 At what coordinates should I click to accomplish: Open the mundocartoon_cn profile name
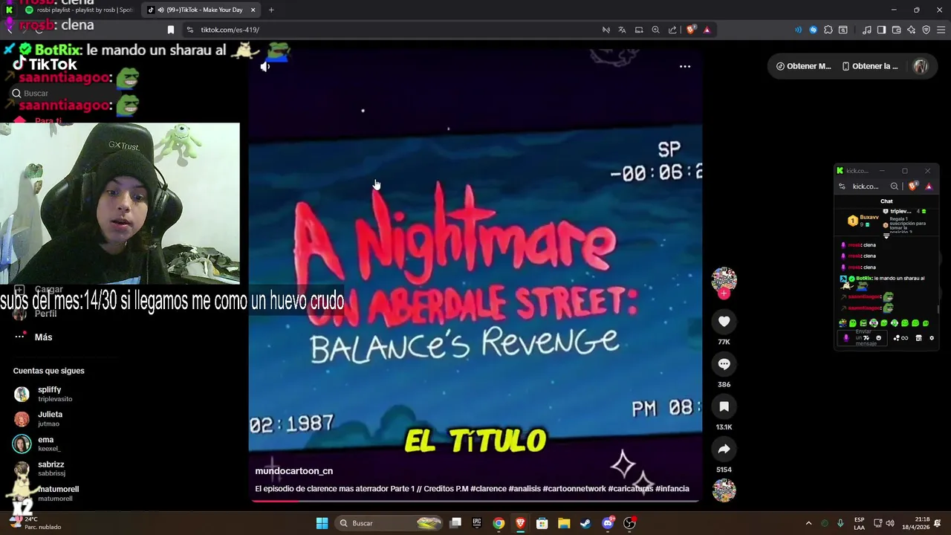pyautogui.click(x=293, y=471)
